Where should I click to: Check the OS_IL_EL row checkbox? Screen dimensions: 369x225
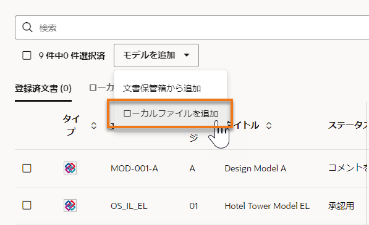(27, 205)
